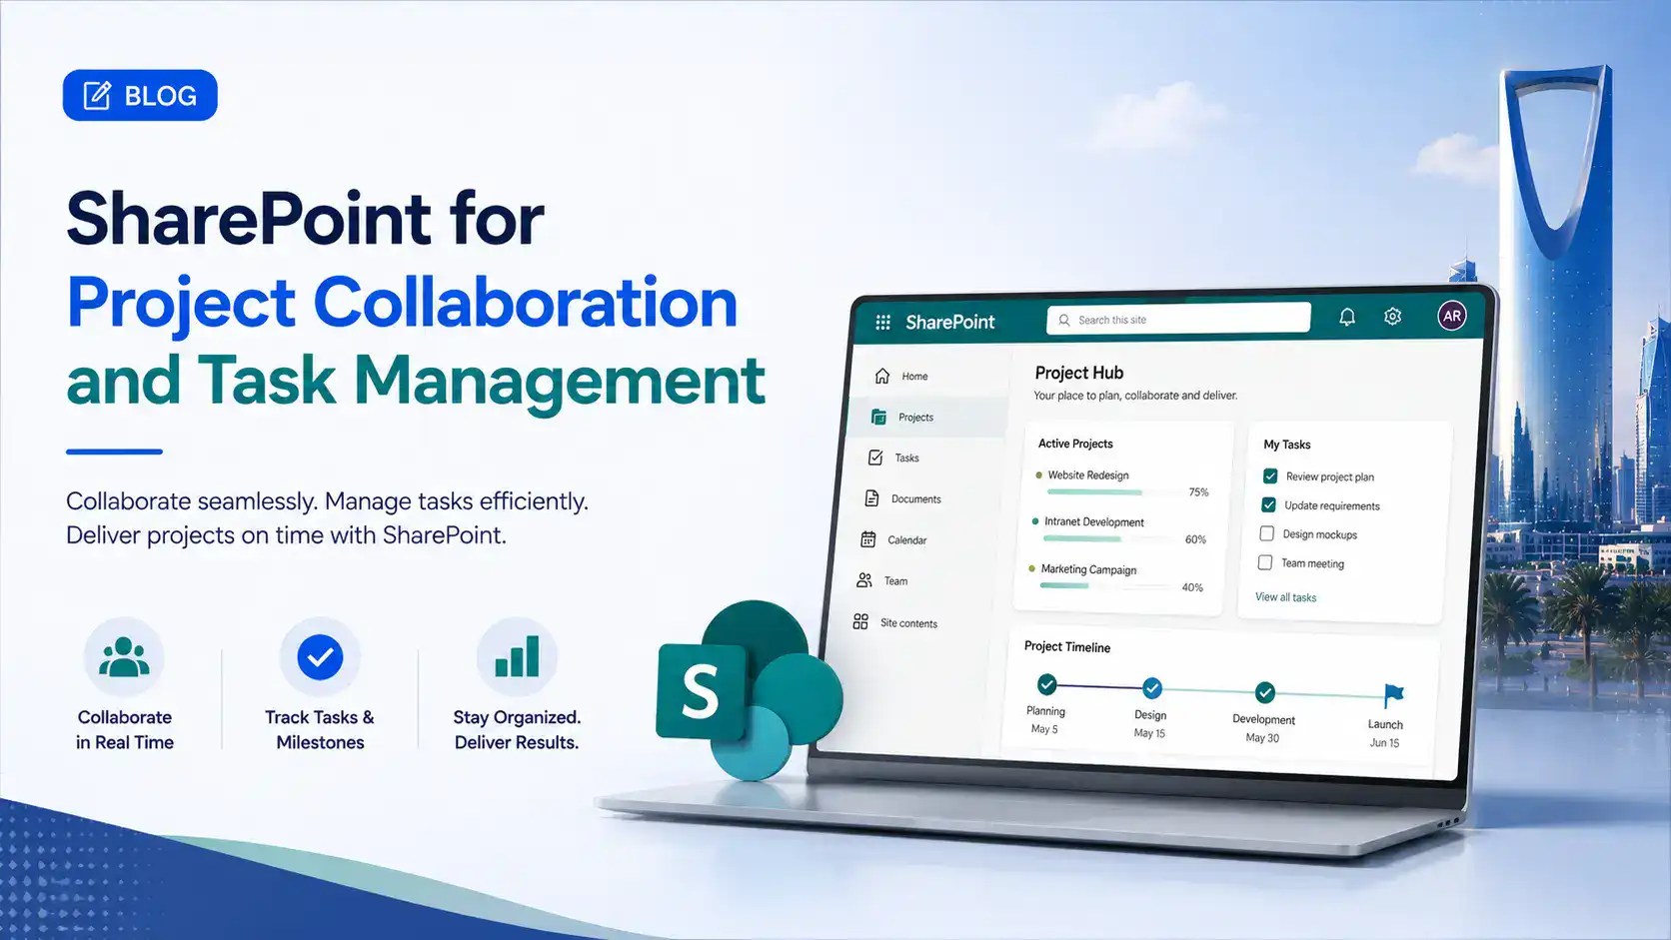Open the AR profile avatar
The image size is (1671, 940).
(x=1452, y=316)
